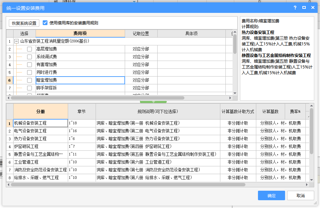320x208 pixels.
Task: Open rule dropdown for 第二册 电气设备安装工程
Action: [158, 131]
